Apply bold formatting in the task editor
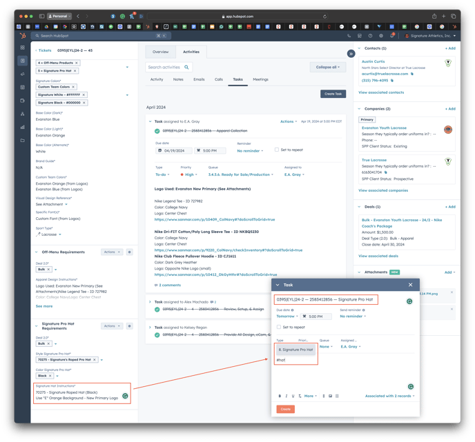475x442 pixels. click(280, 396)
